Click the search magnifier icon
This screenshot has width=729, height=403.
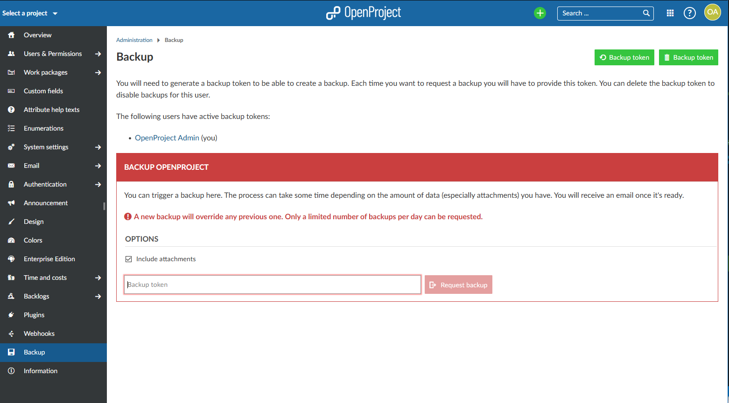pos(646,13)
